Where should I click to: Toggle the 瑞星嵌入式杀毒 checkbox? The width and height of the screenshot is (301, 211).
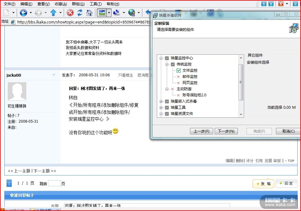[x=167, y=101]
